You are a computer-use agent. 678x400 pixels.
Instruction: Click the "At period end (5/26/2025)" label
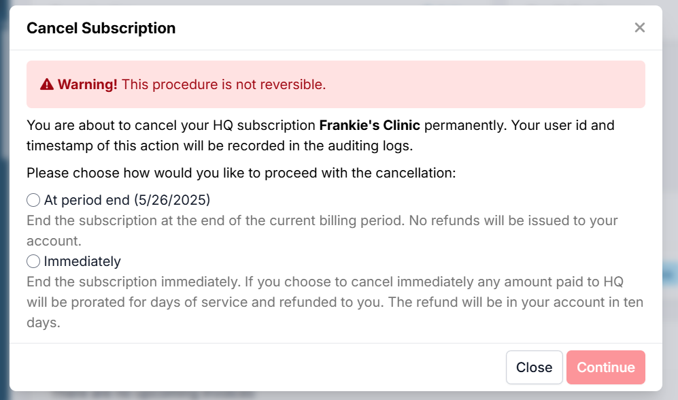click(x=127, y=200)
